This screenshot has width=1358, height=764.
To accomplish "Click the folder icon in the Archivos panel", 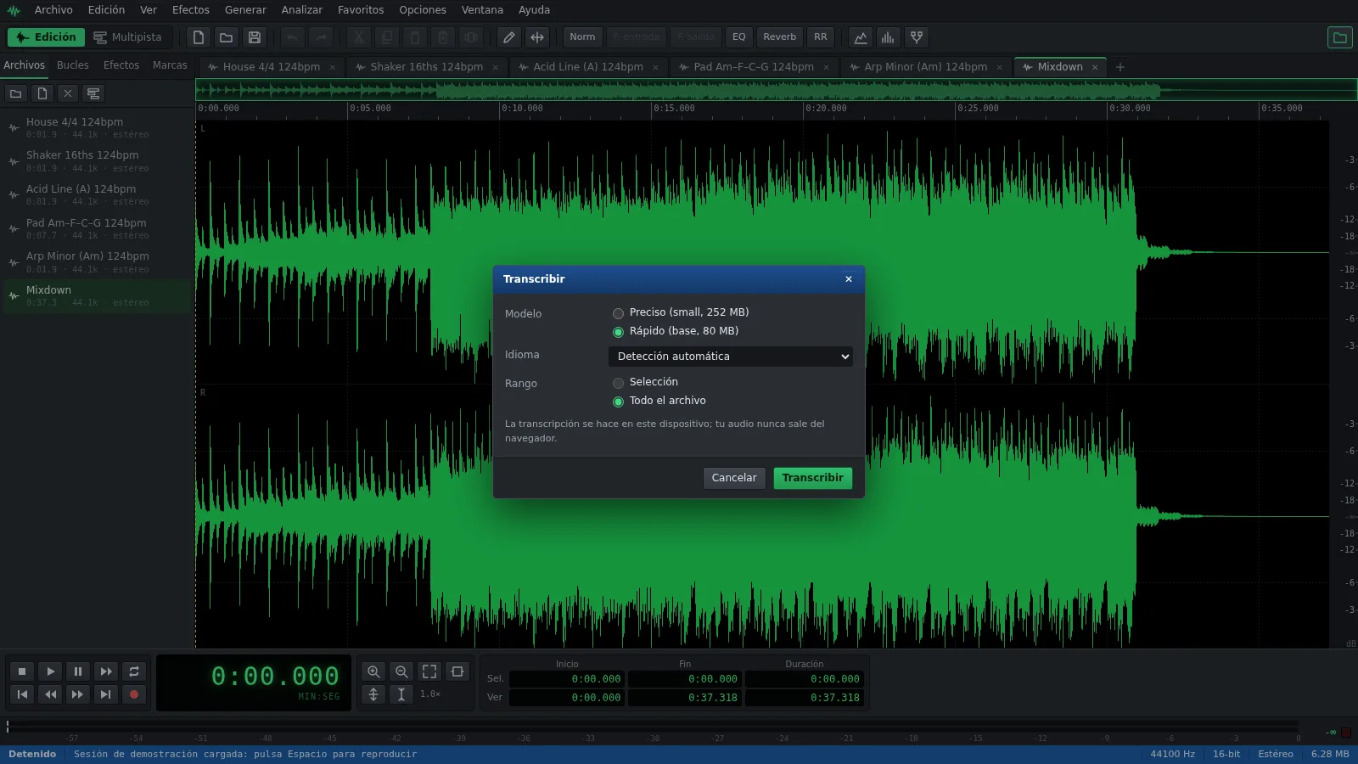I will 15,93.
